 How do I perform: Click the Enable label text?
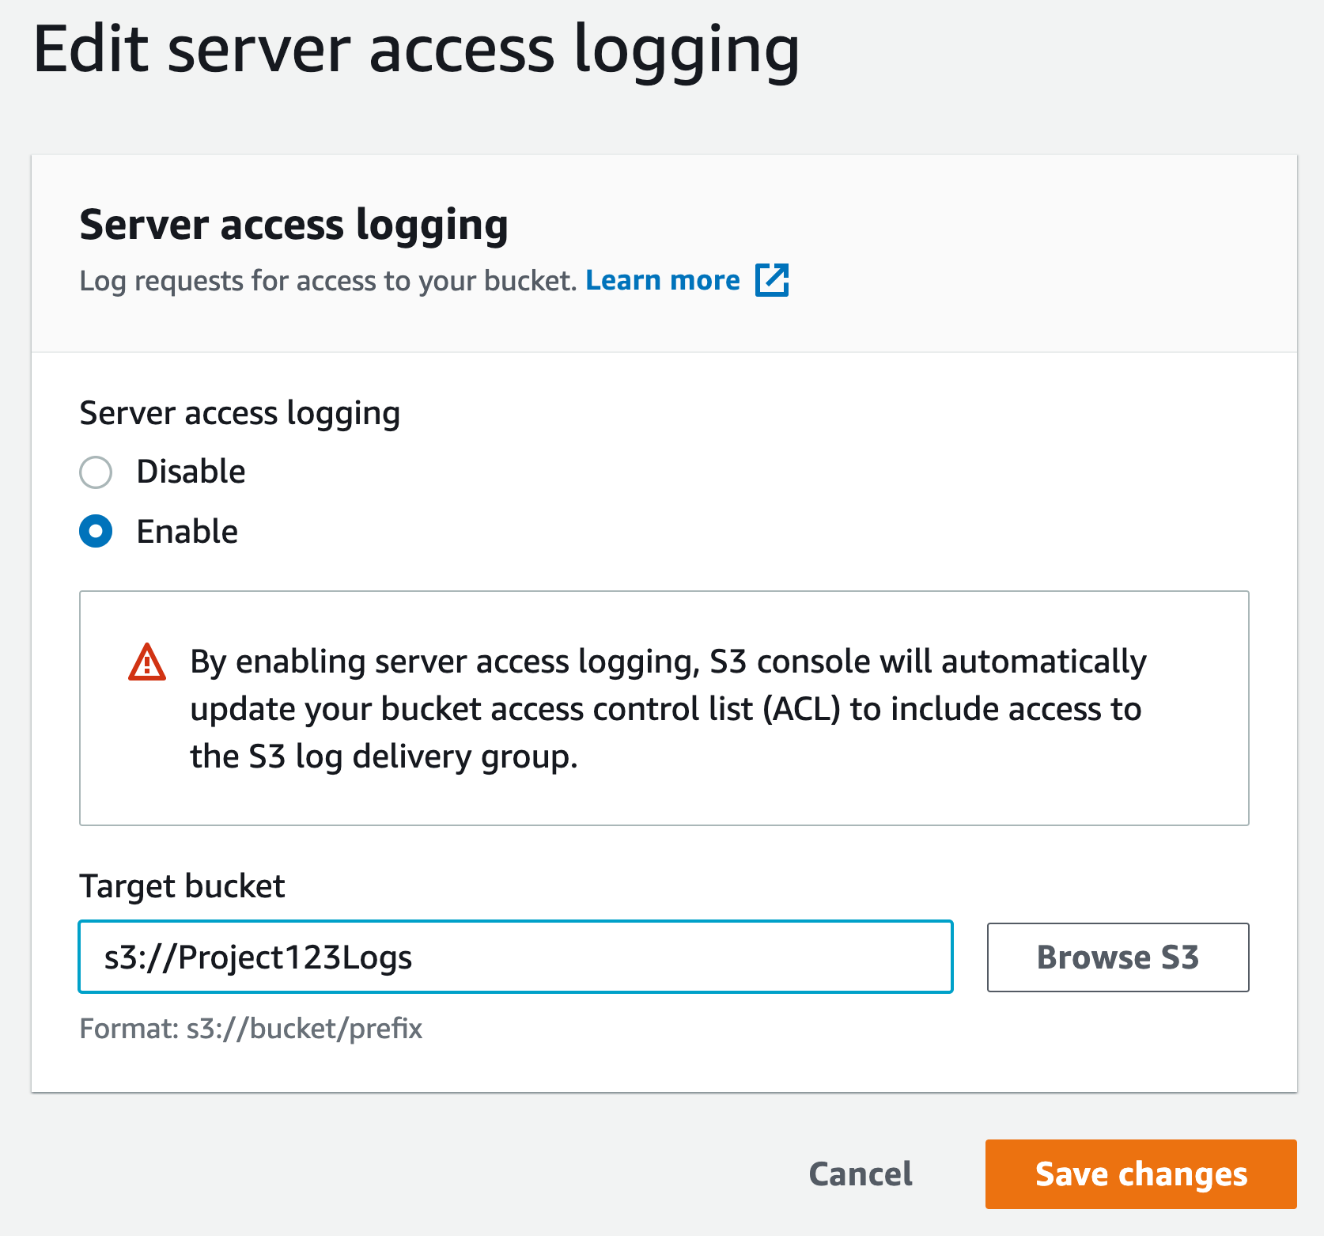[187, 532]
